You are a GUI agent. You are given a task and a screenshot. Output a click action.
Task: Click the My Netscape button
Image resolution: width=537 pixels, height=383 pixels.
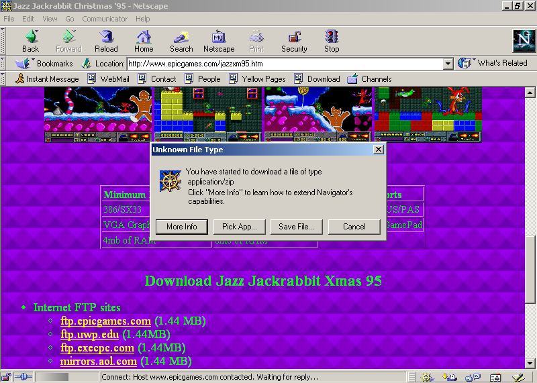(219, 41)
